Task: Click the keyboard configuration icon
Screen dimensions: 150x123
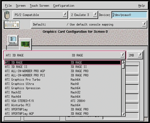Action: 12,25
